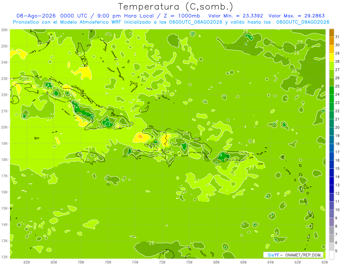Select "Valor Max. = 29.2863" text

[296, 16]
